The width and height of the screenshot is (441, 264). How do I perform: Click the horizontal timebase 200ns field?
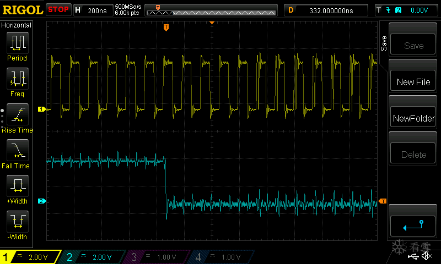pyautogui.click(x=93, y=10)
